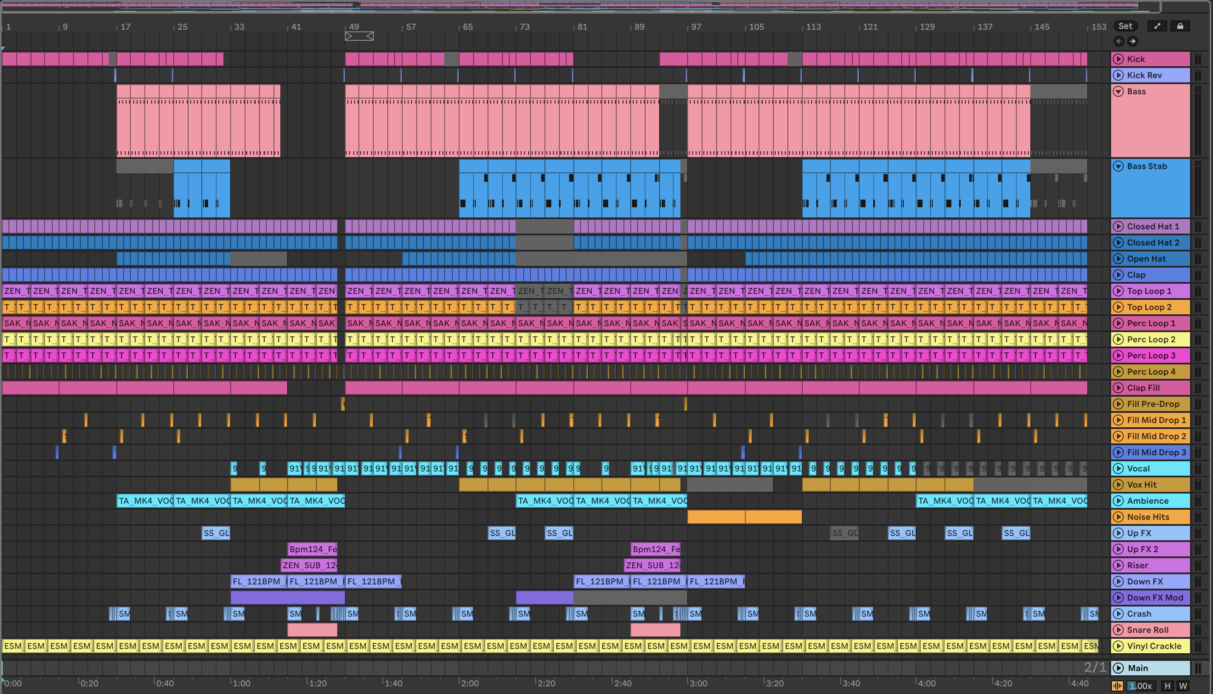Toggle the W optimize width button
This screenshot has width=1213, height=694.
pyautogui.click(x=1182, y=686)
